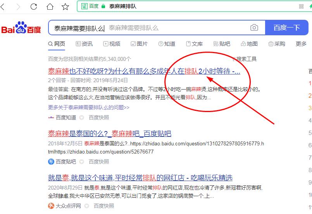The image size is (312, 214).
Task: Select the 贴吧 search tab
Action: point(221,44)
